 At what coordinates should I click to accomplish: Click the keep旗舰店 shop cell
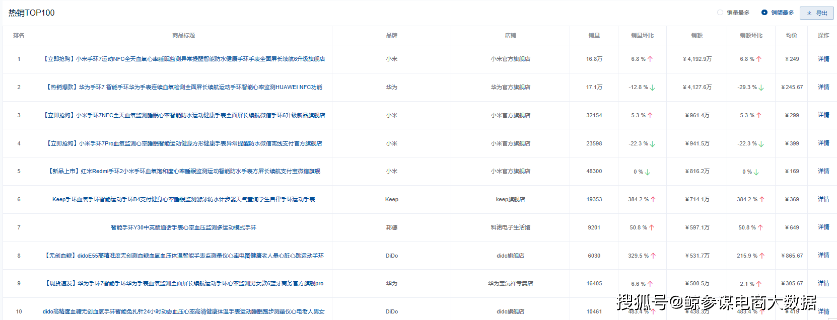[511, 199]
